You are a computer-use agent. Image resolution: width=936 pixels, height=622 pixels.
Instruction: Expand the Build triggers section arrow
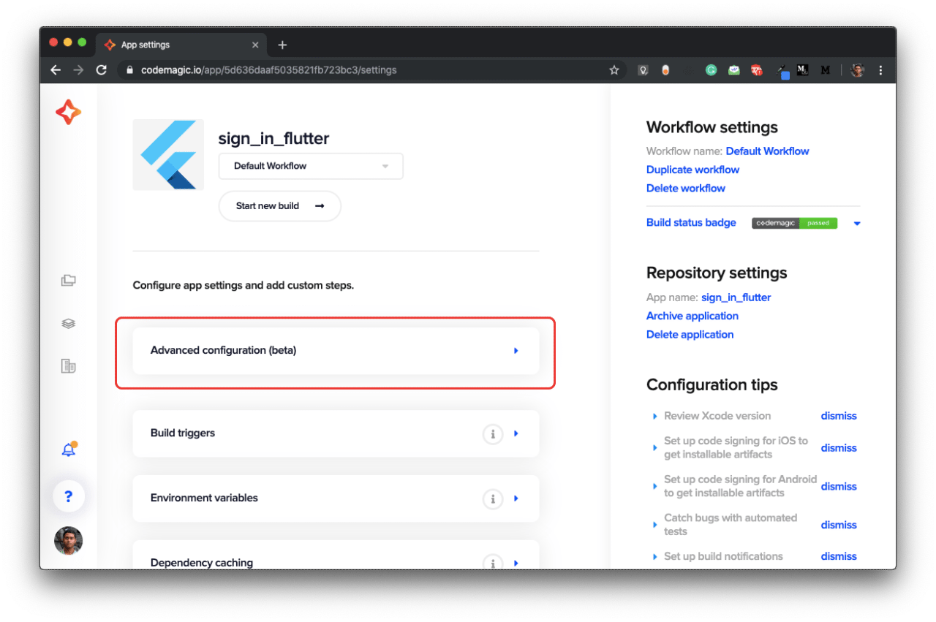click(516, 433)
